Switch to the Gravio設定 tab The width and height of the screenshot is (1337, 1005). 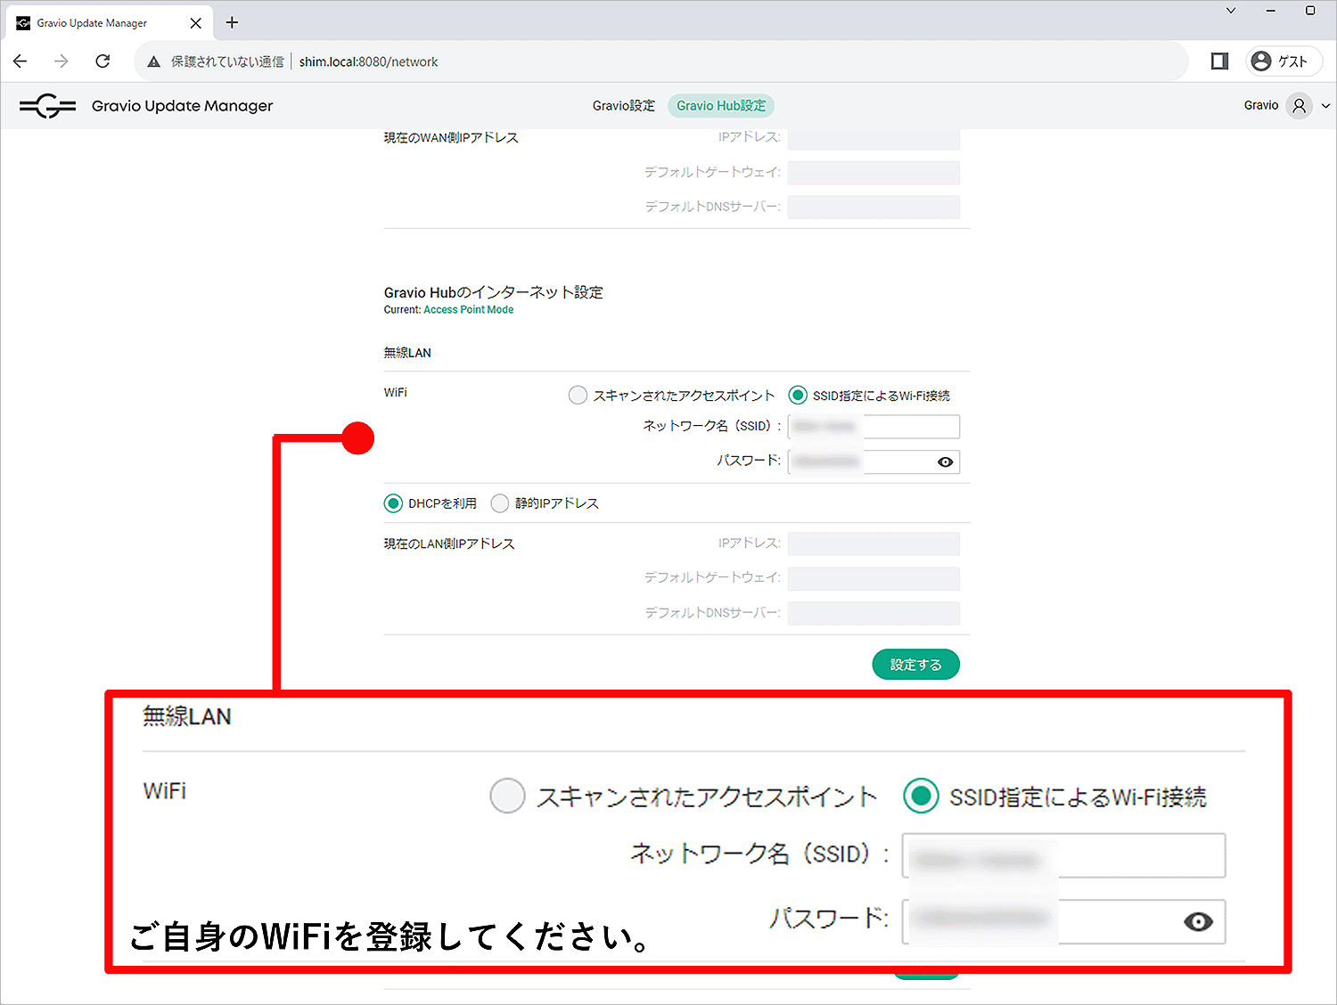(x=624, y=105)
